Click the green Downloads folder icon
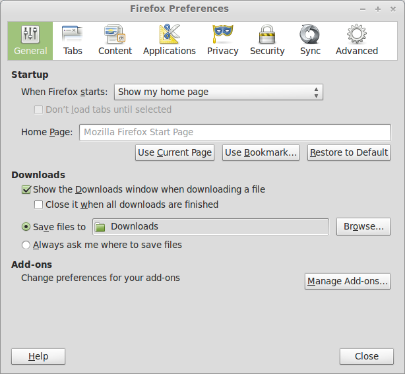Viewport: 405px width, 374px height. 100,227
